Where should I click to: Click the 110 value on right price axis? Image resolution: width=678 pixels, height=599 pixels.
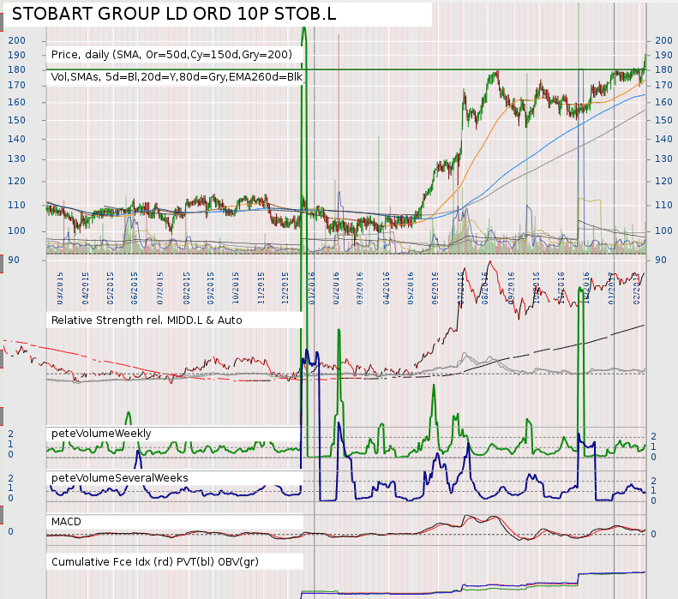tap(663, 206)
